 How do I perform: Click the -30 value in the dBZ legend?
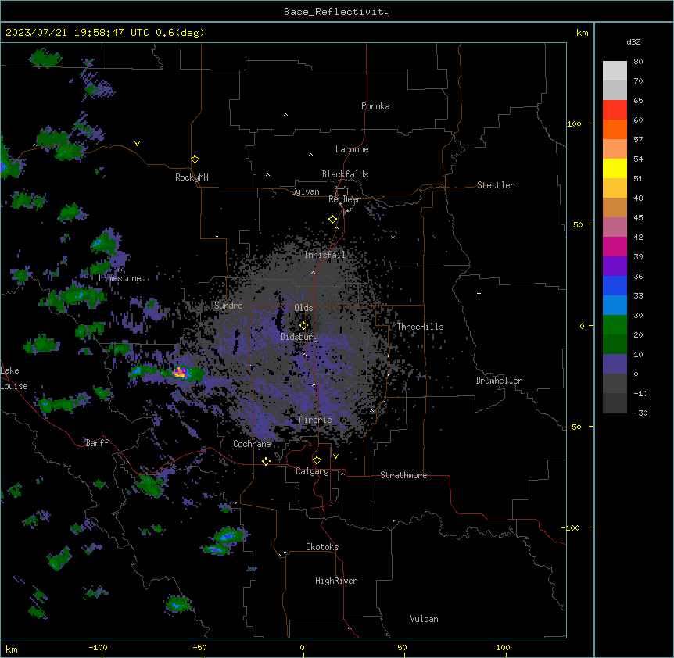click(x=640, y=413)
